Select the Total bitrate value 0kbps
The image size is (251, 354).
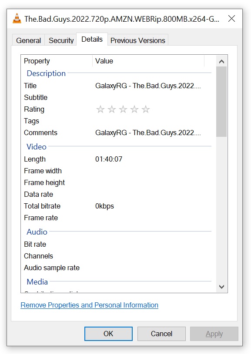(104, 206)
